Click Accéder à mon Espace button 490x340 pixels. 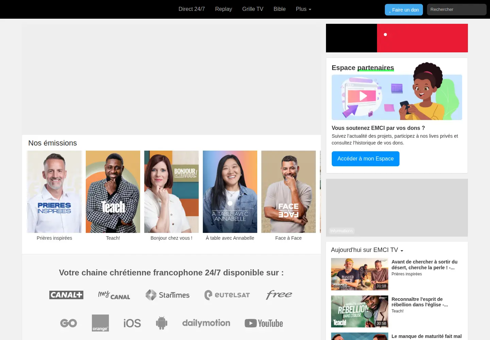click(x=365, y=159)
